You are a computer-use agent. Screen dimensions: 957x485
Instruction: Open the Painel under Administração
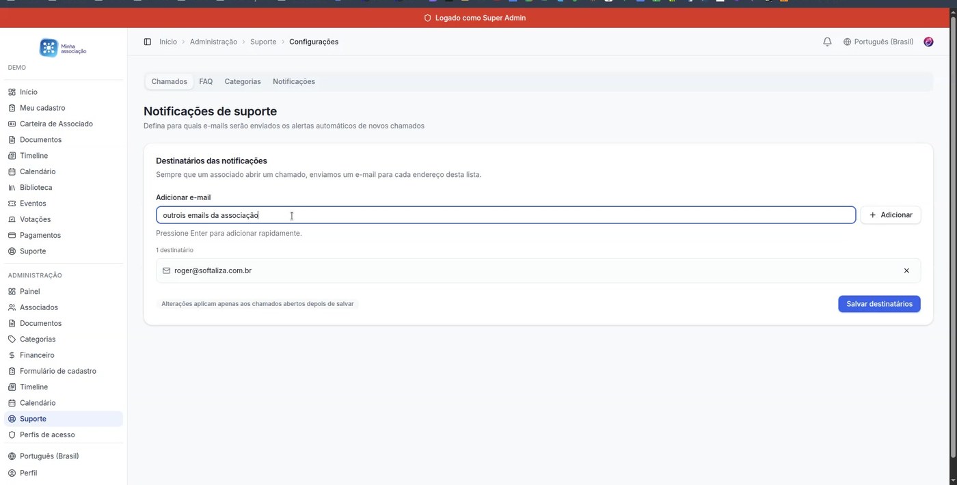click(29, 291)
